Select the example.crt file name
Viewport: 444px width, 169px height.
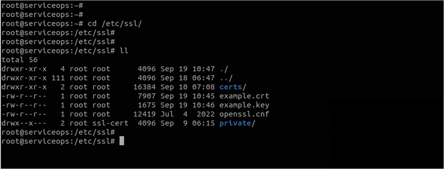click(244, 96)
